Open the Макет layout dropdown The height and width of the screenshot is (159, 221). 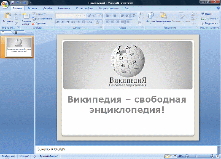point(39,14)
